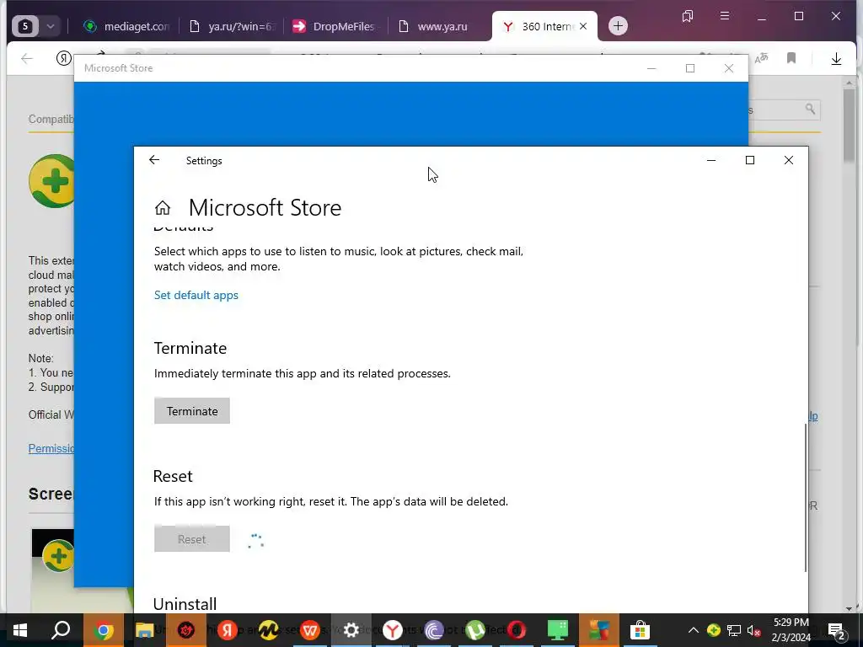Open Windows taskbar search
This screenshot has width=863, height=647.
click(x=61, y=630)
